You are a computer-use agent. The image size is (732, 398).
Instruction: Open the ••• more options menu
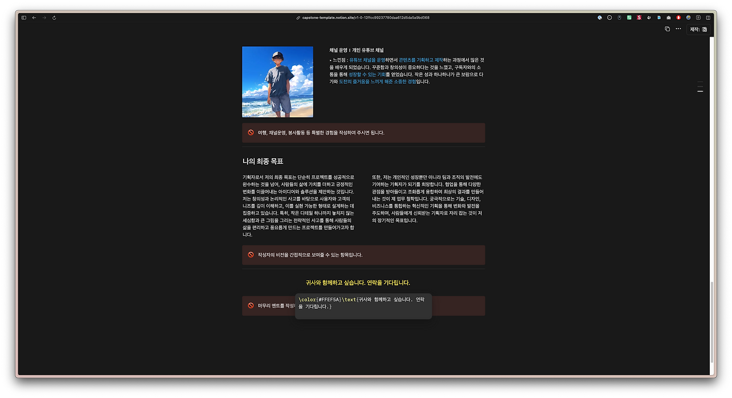pyautogui.click(x=678, y=29)
